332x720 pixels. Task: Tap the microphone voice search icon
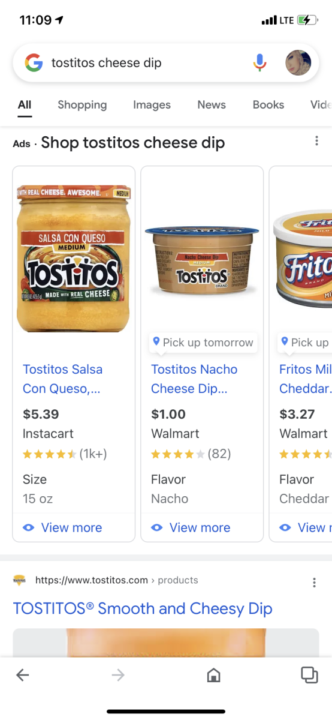click(259, 62)
